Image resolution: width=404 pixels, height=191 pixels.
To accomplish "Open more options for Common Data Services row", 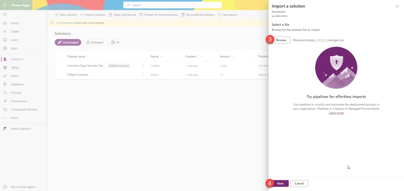I will click(143, 66).
